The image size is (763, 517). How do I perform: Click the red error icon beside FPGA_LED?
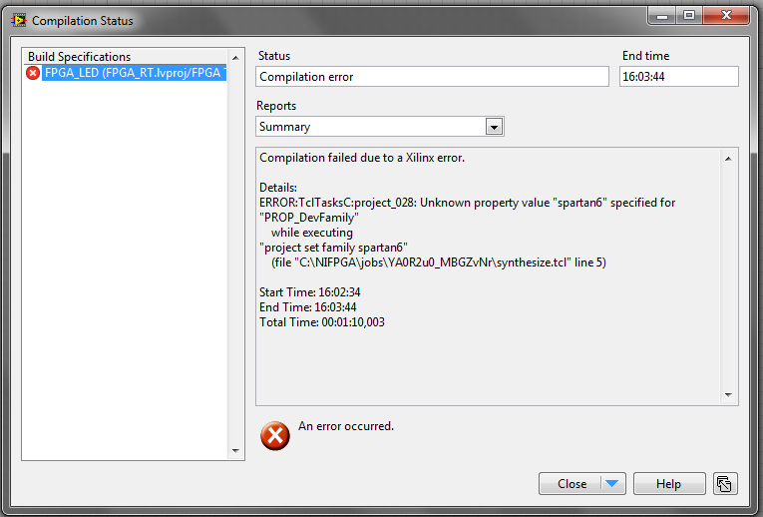click(x=33, y=73)
